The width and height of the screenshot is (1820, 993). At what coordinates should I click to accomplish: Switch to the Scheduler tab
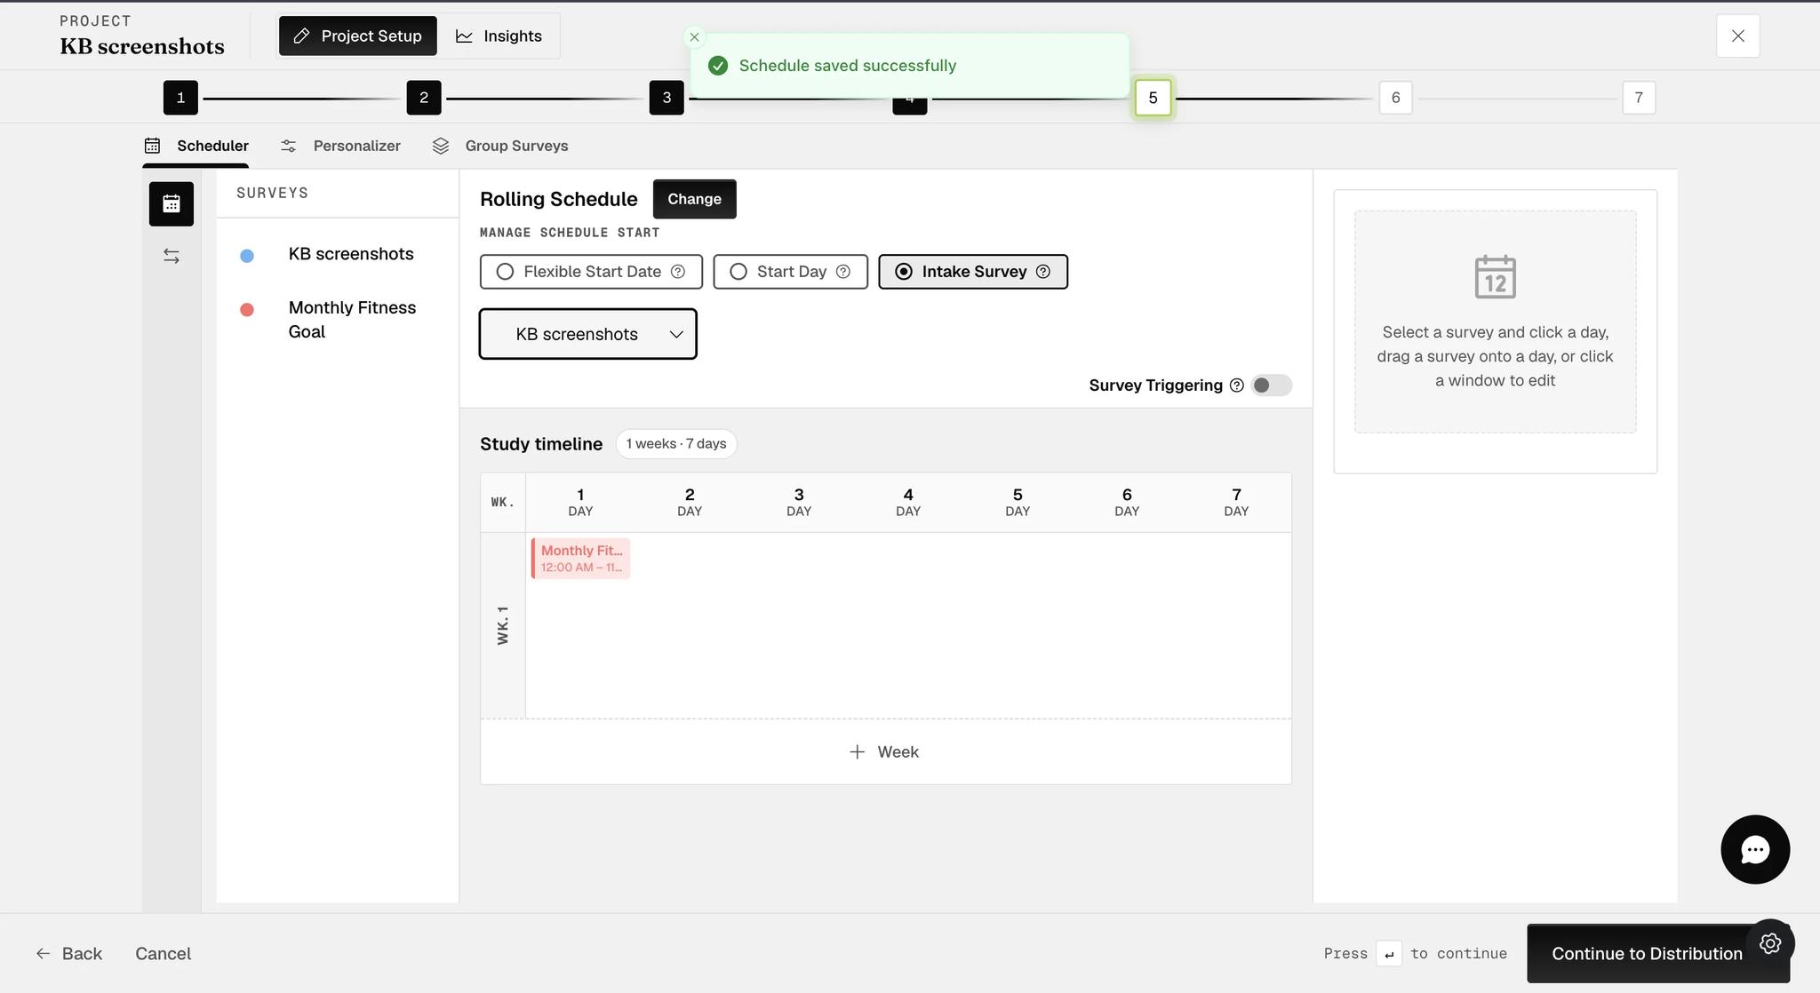click(196, 146)
